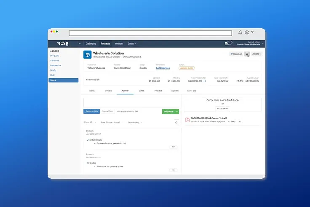Open Bulk in Orders sidebar
The width and height of the screenshot is (310, 207).
coord(52,75)
